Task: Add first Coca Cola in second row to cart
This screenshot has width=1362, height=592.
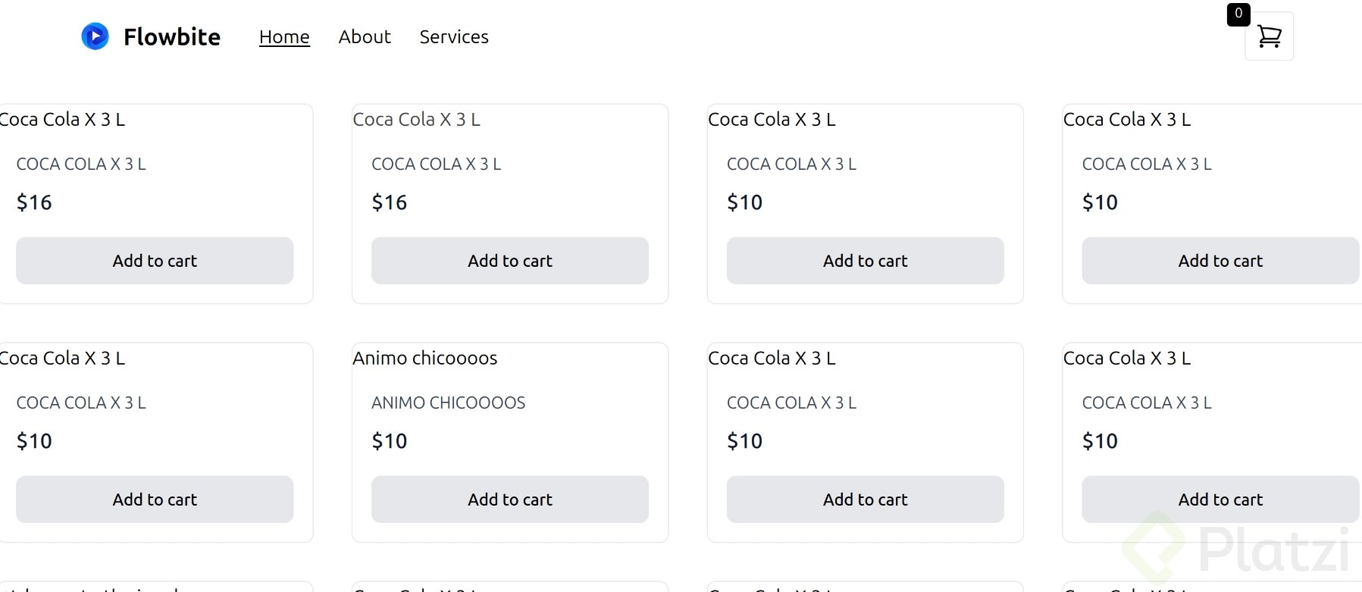Action: (x=155, y=500)
